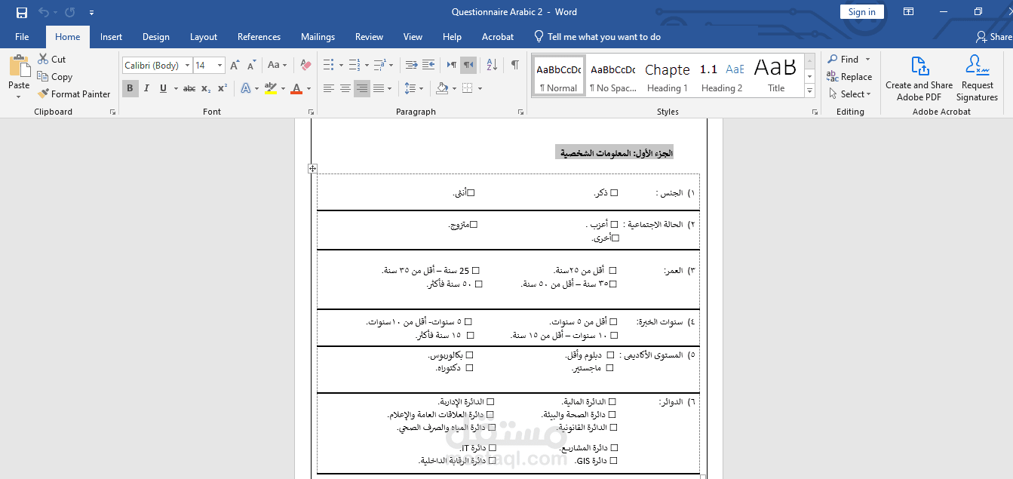The width and height of the screenshot is (1013, 479).
Task: Click Request Signatures button
Action: [x=978, y=78]
